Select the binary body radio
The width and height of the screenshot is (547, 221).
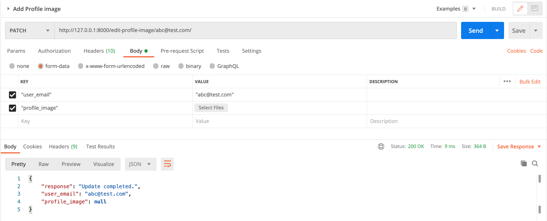181,66
